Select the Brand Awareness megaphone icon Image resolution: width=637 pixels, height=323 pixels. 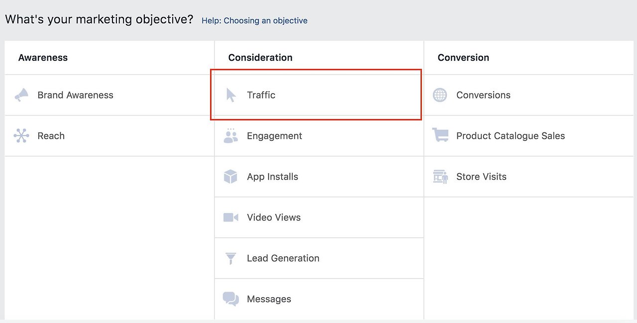pyautogui.click(x=22, y=95)
